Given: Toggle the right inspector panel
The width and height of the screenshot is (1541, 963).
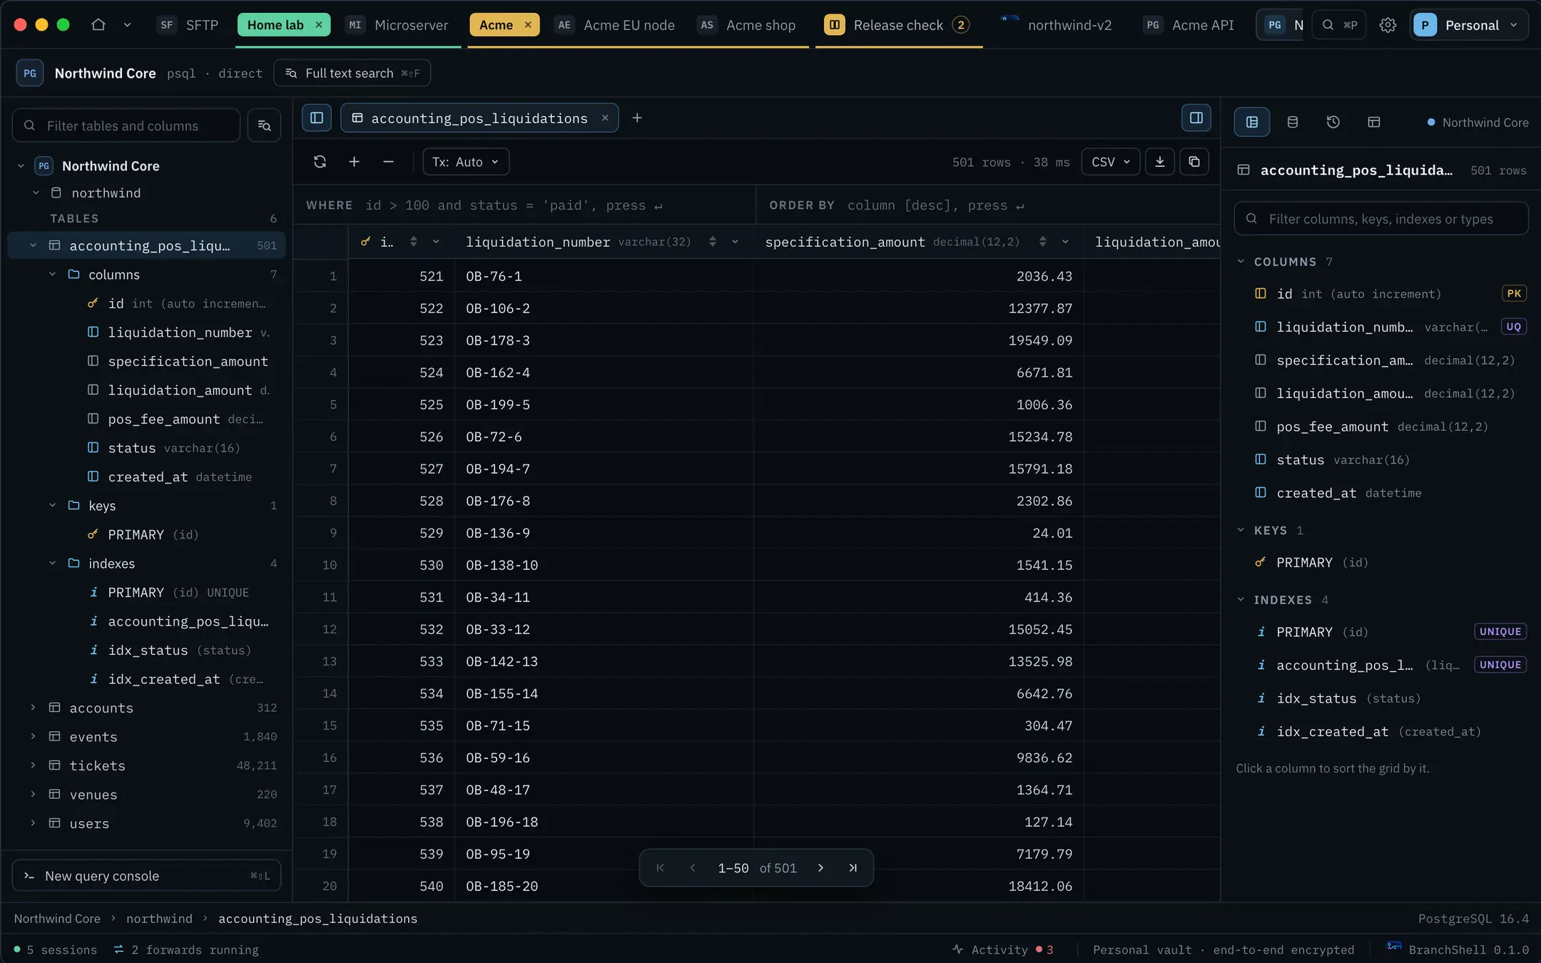Looking at the screenshot, I should click(1196, 118).
